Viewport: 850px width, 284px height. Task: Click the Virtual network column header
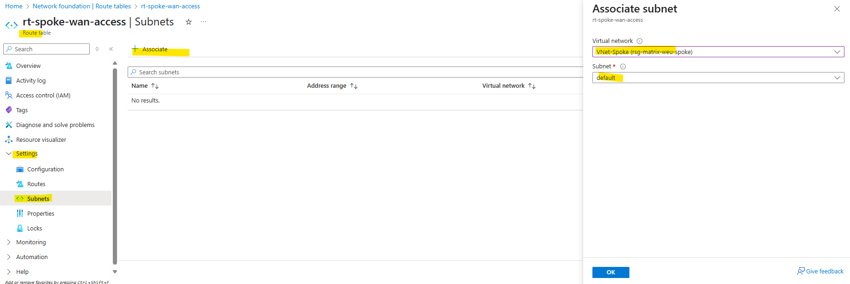(x=503, y=86)
